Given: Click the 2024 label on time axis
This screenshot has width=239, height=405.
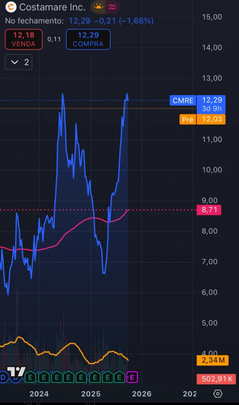Looking at the screenshot, I should pos(39,394).
